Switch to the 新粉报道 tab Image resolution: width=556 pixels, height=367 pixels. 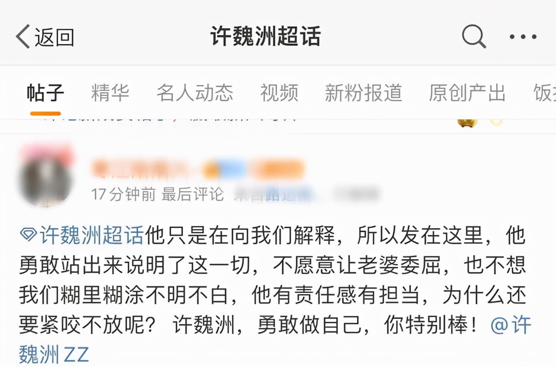pos(364,93)
